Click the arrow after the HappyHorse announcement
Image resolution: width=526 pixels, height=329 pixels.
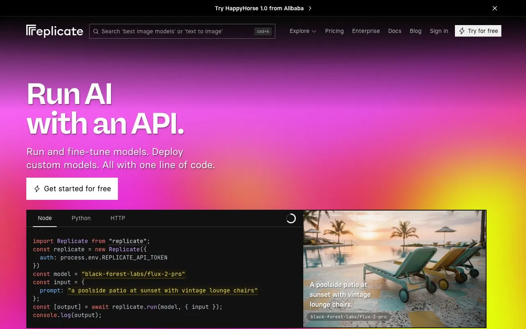click(310, 8)
